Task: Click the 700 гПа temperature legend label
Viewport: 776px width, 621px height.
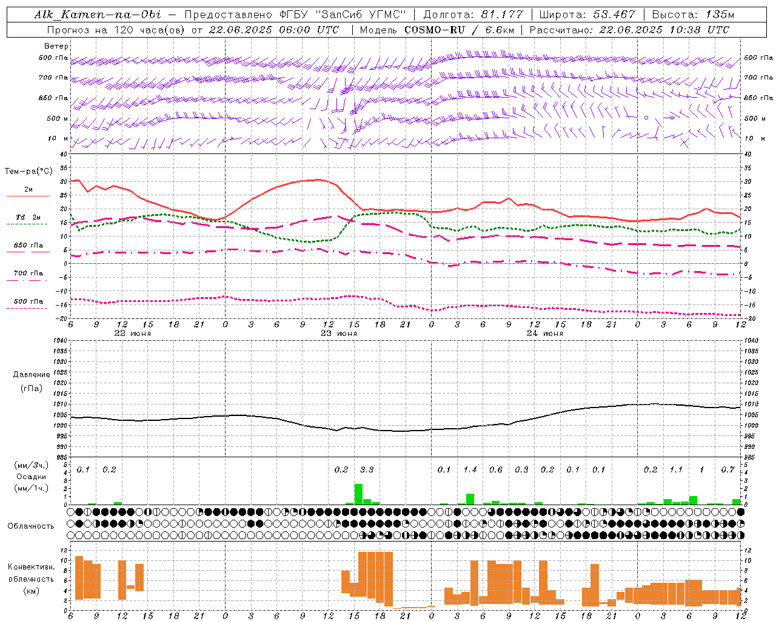Action: pos(28,274)
